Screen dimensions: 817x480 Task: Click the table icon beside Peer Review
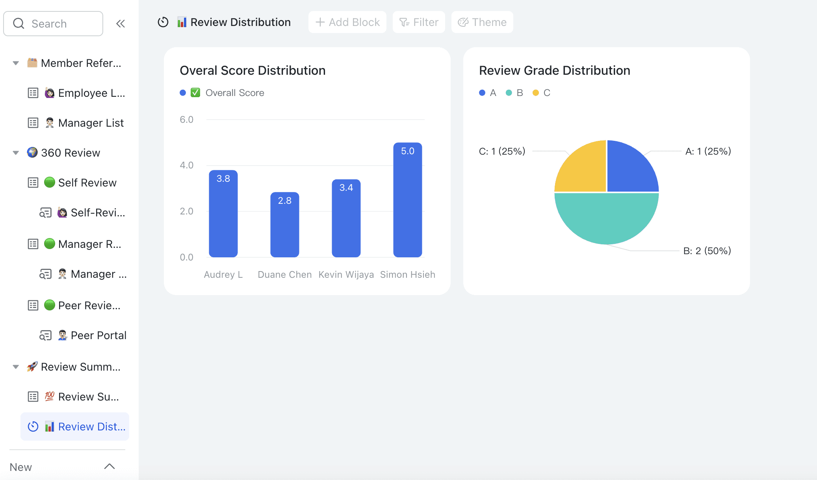point(33,305)
